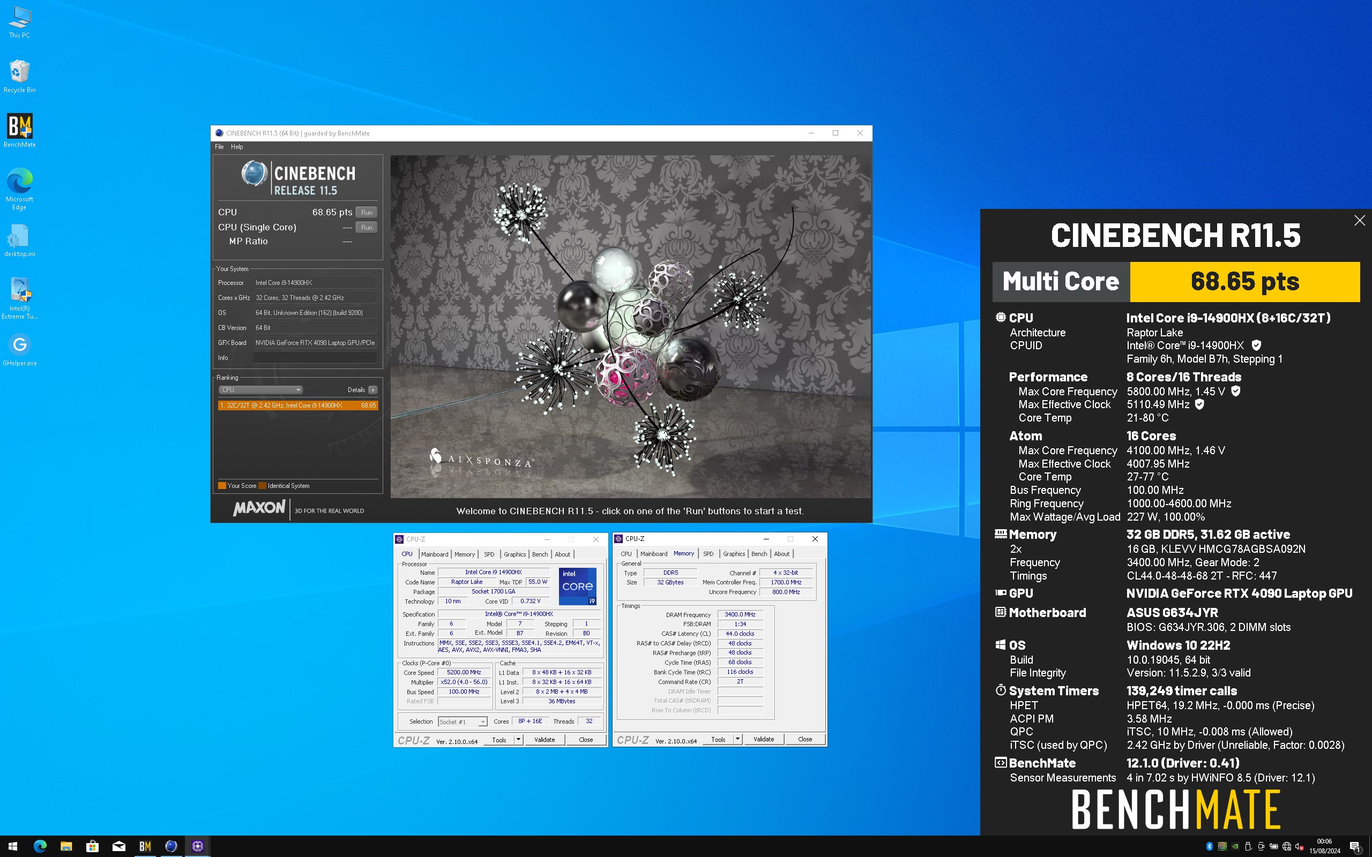Screen dimensions: 1372x857
Task: Switch to Mainboard tab in left CPU-Z
Action: tap(435, 554)
